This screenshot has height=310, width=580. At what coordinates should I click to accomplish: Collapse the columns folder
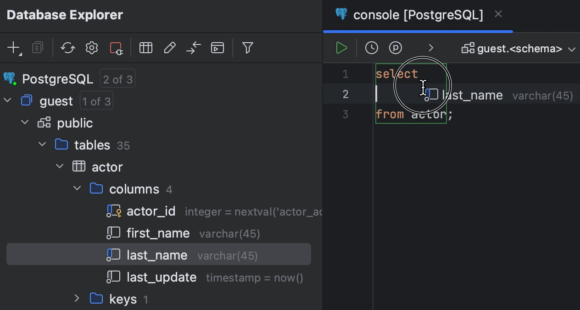(x=77, y=188)
